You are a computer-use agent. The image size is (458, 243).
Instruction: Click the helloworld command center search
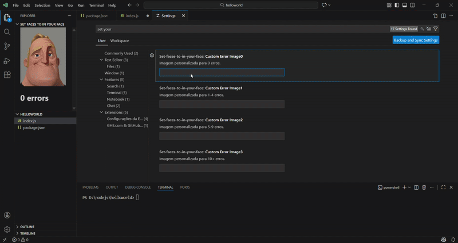231,5
